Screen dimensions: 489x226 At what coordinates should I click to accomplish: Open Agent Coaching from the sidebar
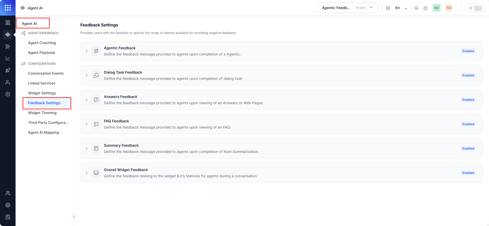42,43
